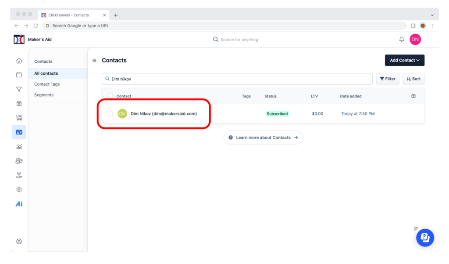
Task: Click the LTV column header
Action: (x=314, y=96)
